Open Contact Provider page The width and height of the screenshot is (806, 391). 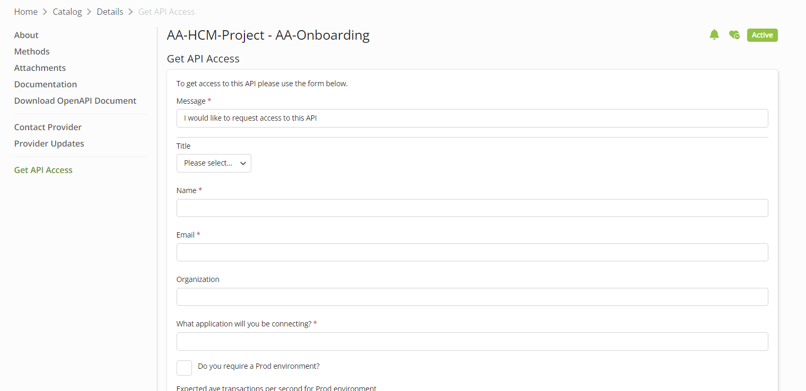(x=48, y=127)
